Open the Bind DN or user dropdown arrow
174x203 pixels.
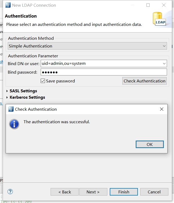click(x=164, y=63)
